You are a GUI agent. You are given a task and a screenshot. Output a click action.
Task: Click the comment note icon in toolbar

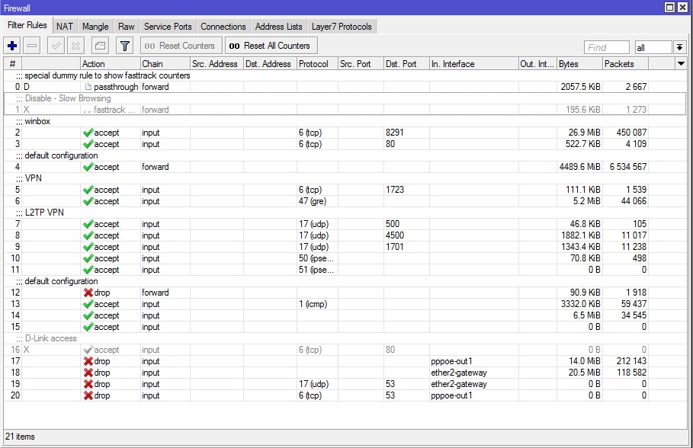101,46
